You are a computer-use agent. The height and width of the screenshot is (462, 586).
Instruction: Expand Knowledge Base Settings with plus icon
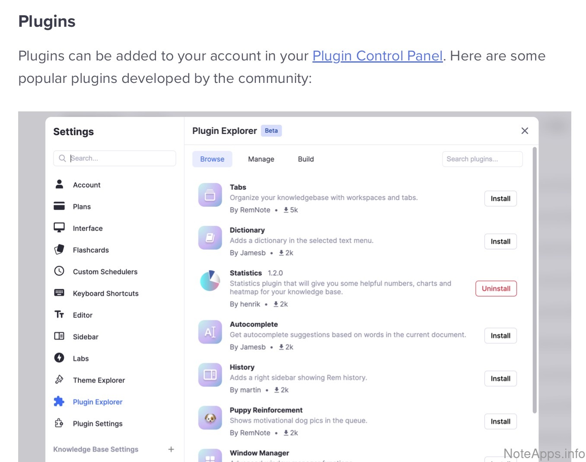point(171,449)
